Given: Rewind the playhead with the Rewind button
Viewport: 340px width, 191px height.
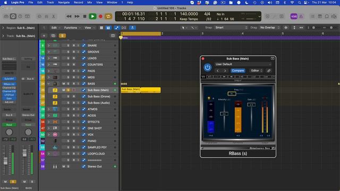Looking at the screenshot, I should [69, 16].
